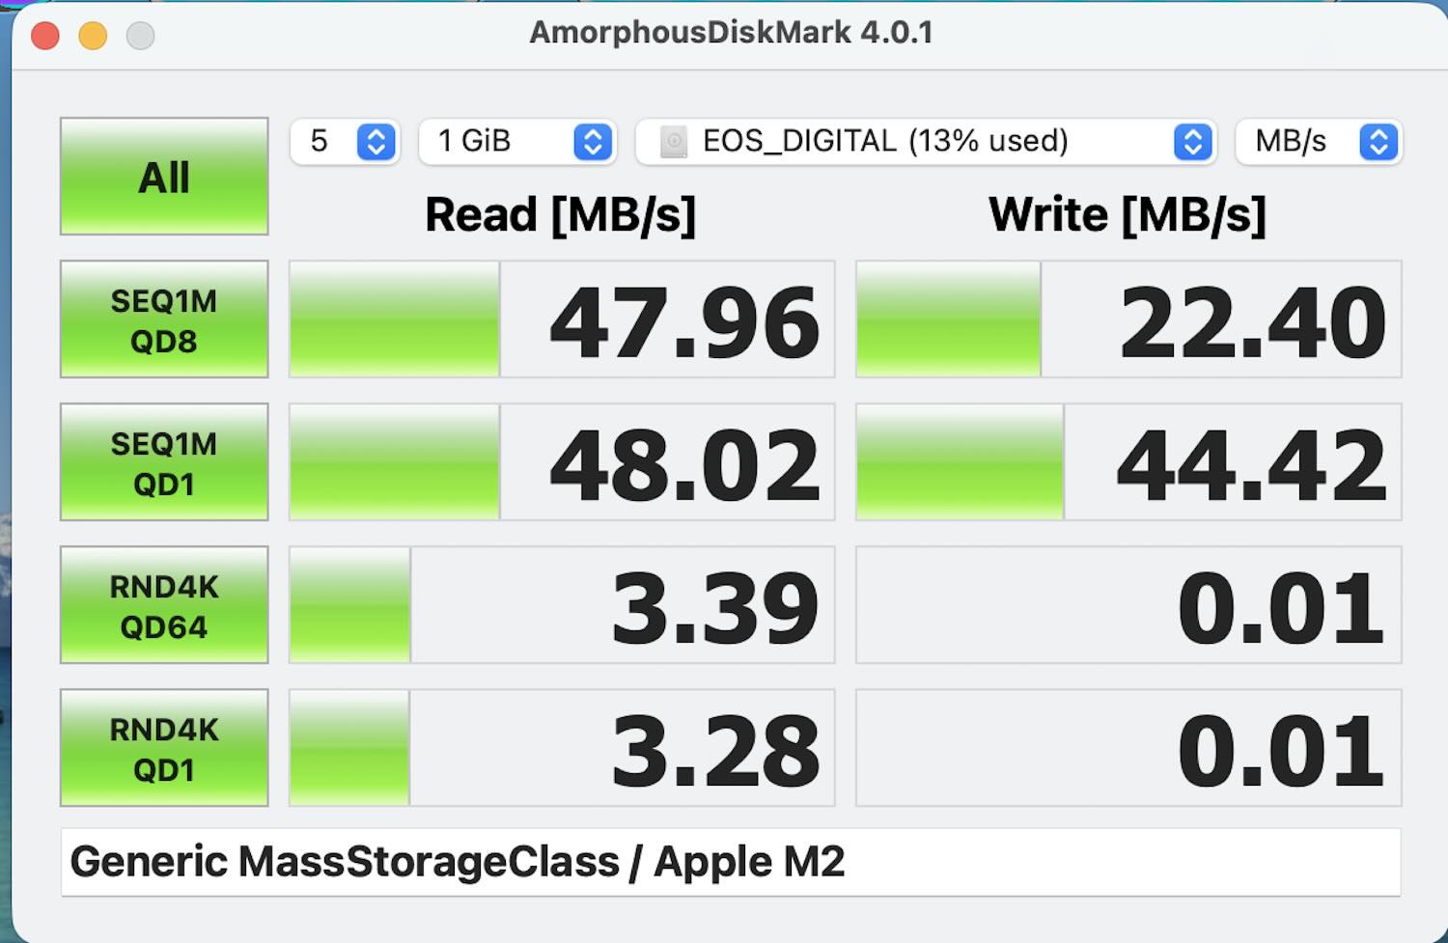Click the Write [MB/s] column header
1448x943 pixels.
(1127, 214)
